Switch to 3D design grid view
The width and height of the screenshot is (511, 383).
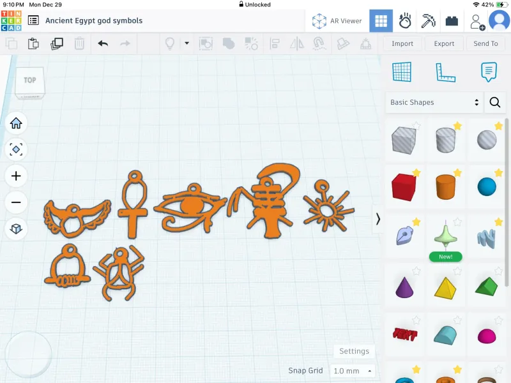[381, 21]
